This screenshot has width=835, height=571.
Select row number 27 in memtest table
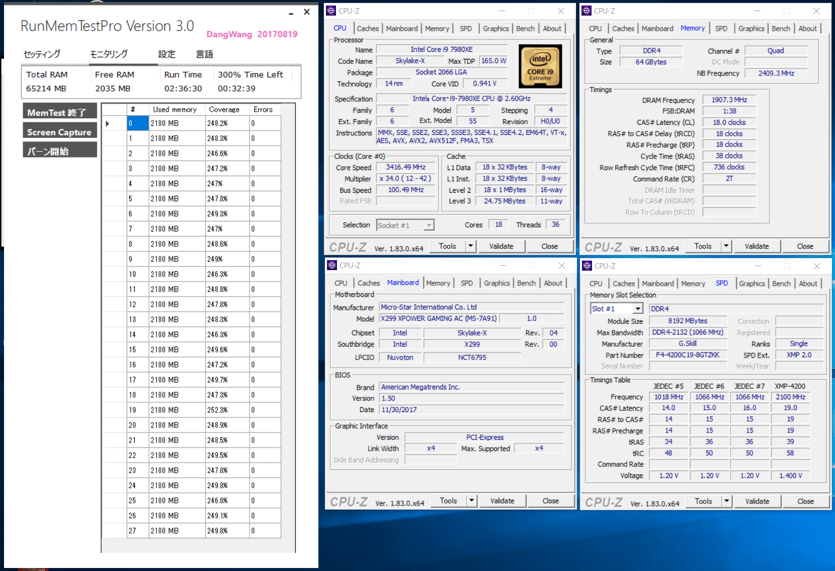point(138,531)
